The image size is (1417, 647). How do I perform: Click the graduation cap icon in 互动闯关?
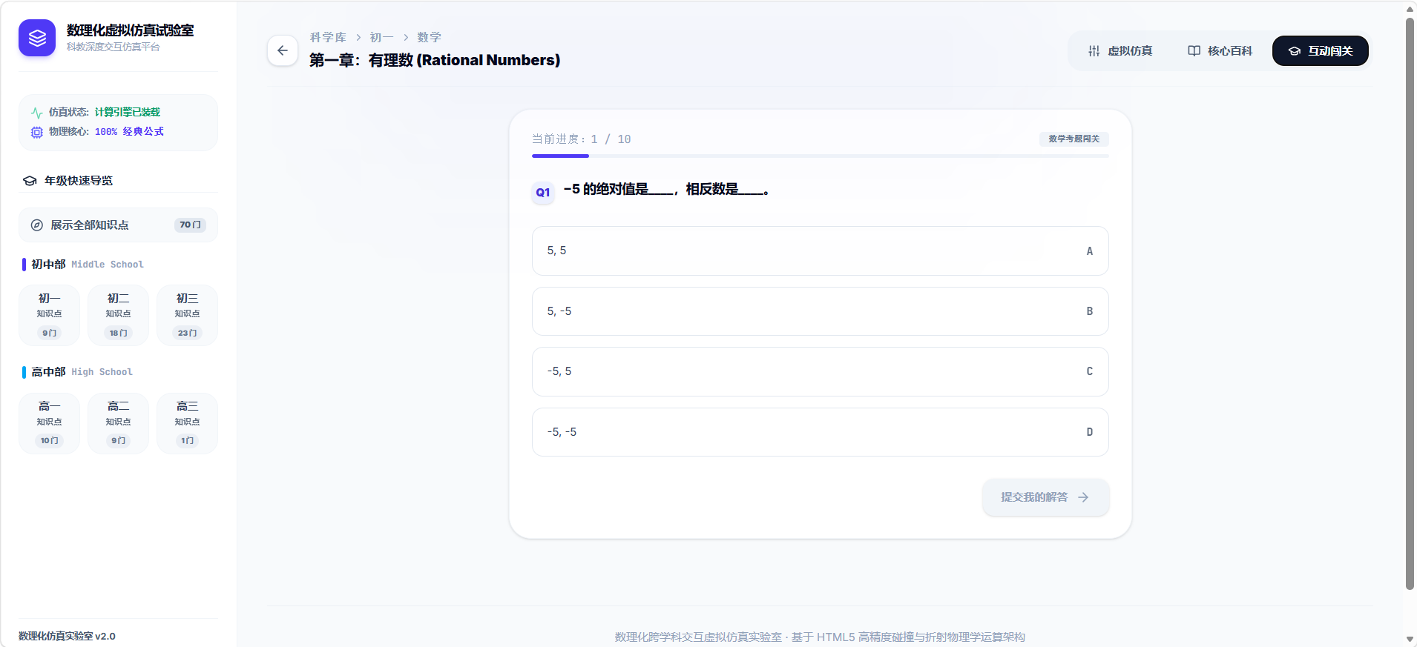pos(1295,51)
